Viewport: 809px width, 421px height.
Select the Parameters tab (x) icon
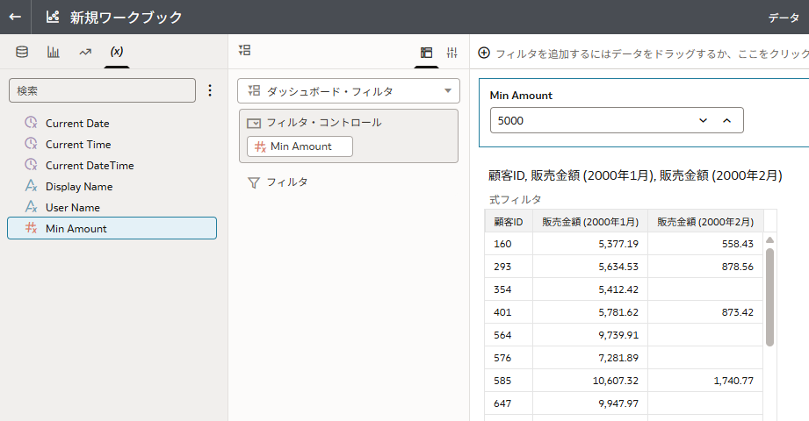(x=117, y=52)
